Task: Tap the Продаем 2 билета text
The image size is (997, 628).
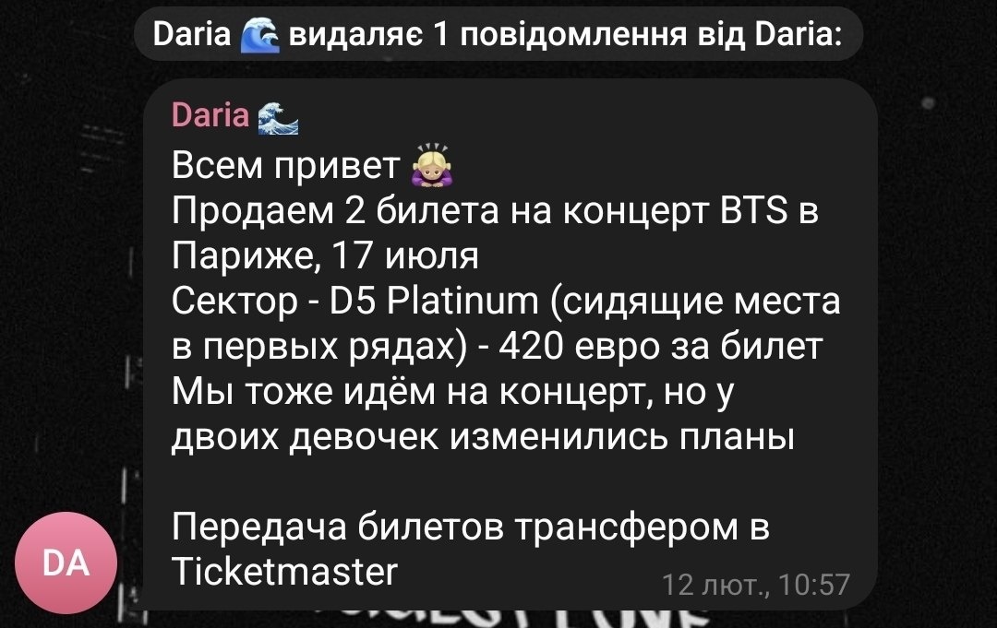Action: tap(335, 210)
